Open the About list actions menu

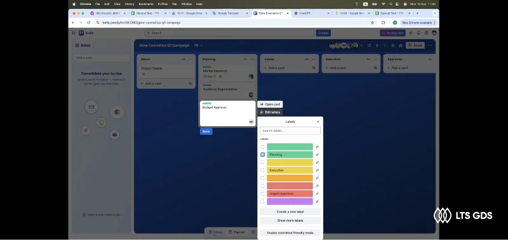(x=190, y=60)
